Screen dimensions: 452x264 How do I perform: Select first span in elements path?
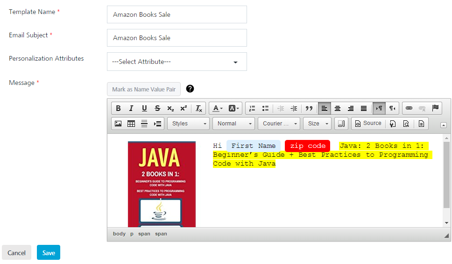point(144,234)
